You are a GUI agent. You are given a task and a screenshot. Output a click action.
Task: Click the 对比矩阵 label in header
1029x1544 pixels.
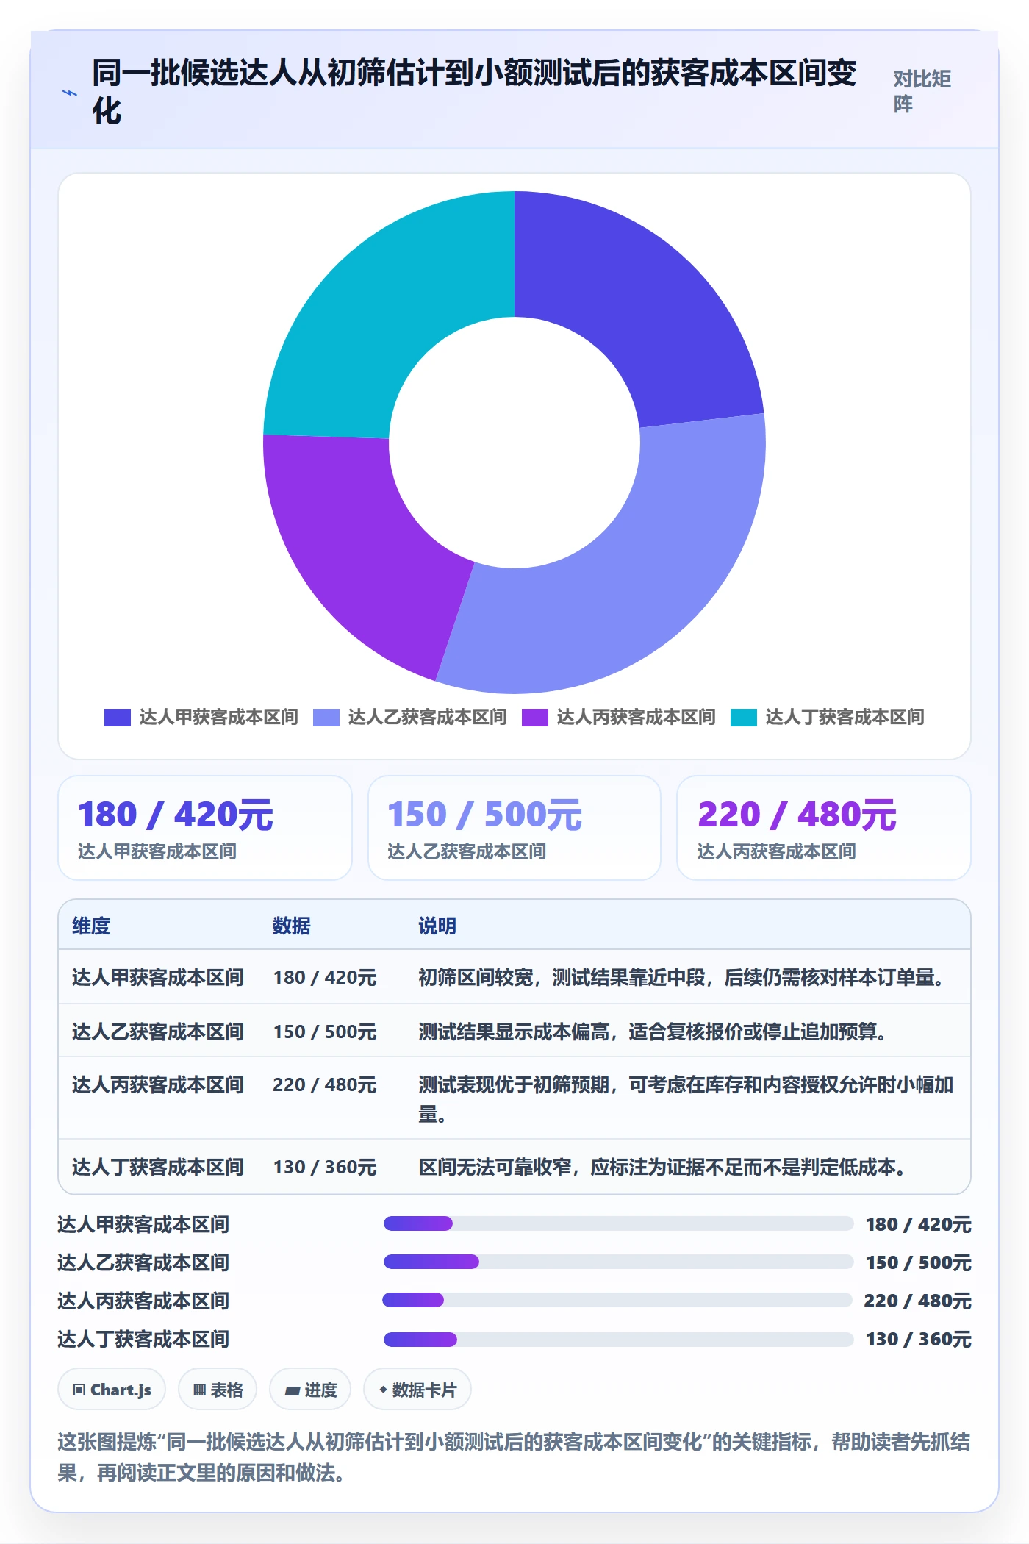click(x=922, y=91)
